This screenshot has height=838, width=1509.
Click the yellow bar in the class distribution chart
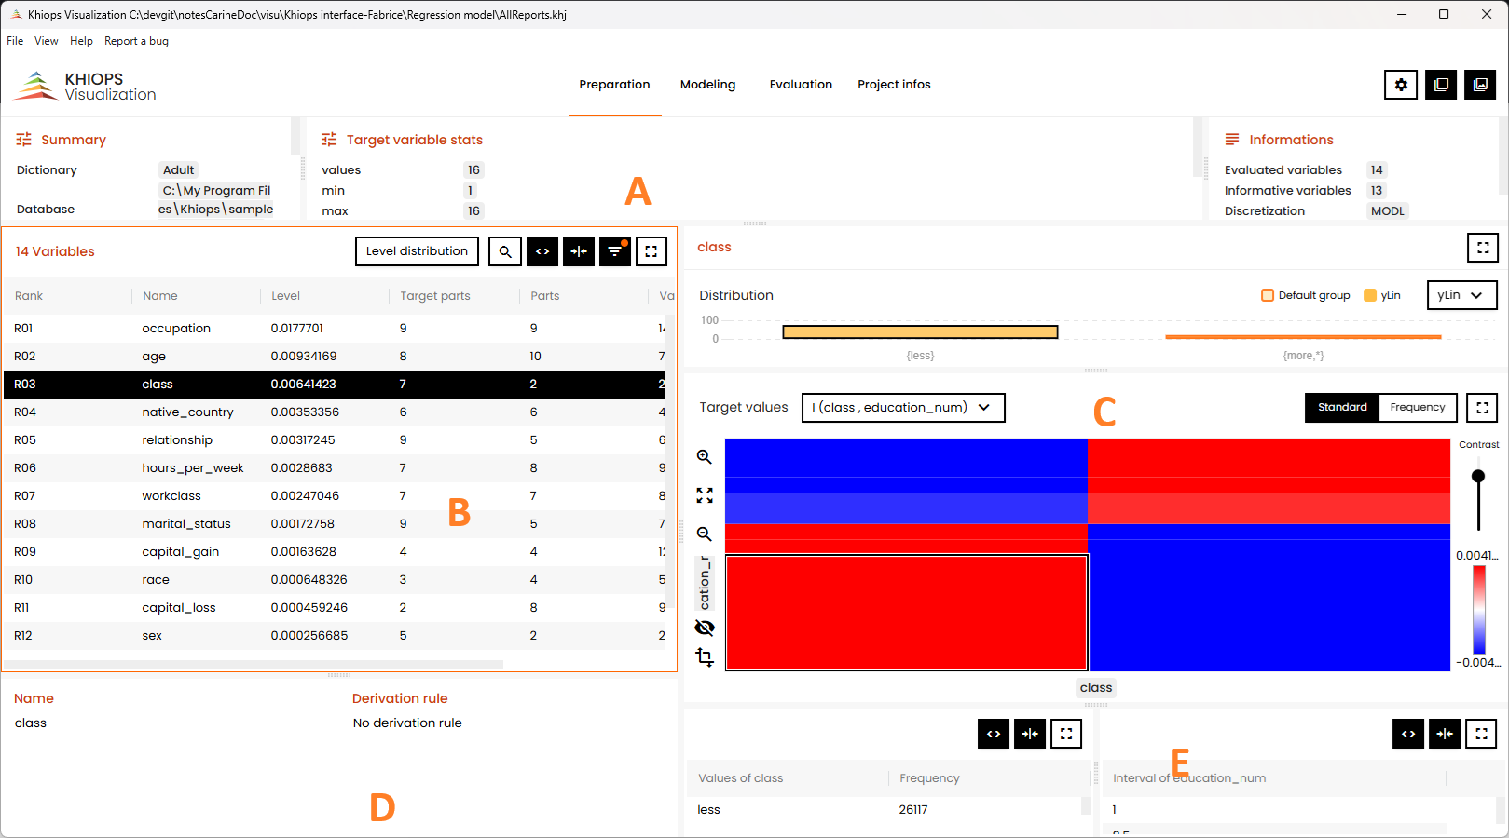[920, 331]
